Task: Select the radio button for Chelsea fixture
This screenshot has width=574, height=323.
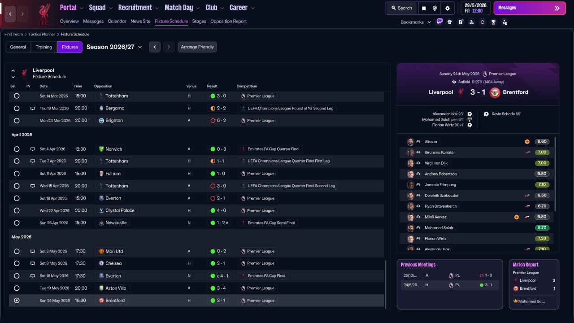Action: tap(17, 263)
